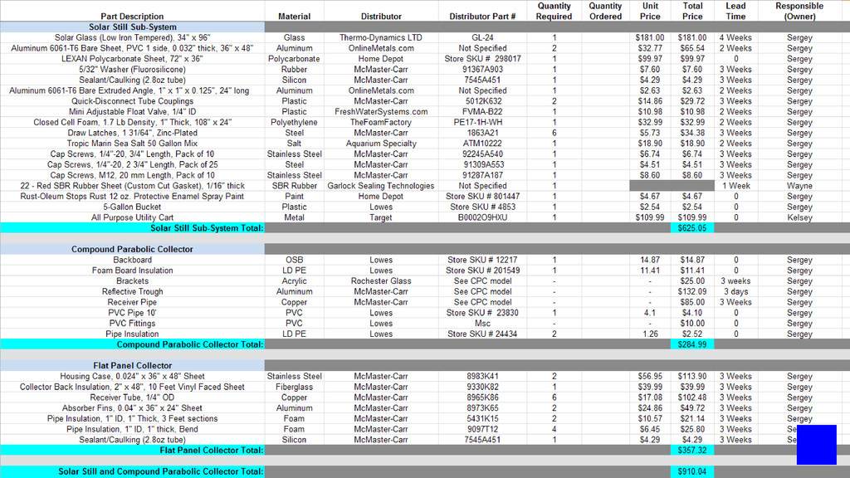Select Aquarium Specialty distributor cell
Viewport: 850px width, 478px height.
[x=381, y=144]
